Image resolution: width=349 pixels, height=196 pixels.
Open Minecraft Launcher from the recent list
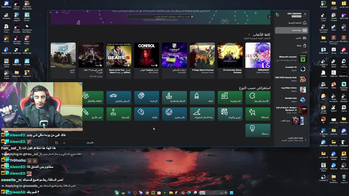tap(291, 59)
